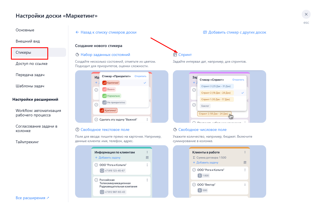This screenshot has width=318, height=207.
Task: Choose the Спринт sticker preview image
Action: (219, 97)
